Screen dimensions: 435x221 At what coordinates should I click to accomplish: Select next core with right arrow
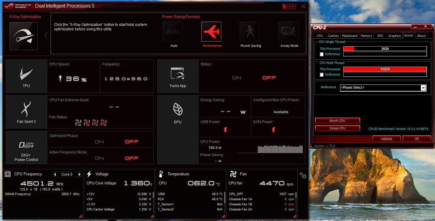click(79, 174)
